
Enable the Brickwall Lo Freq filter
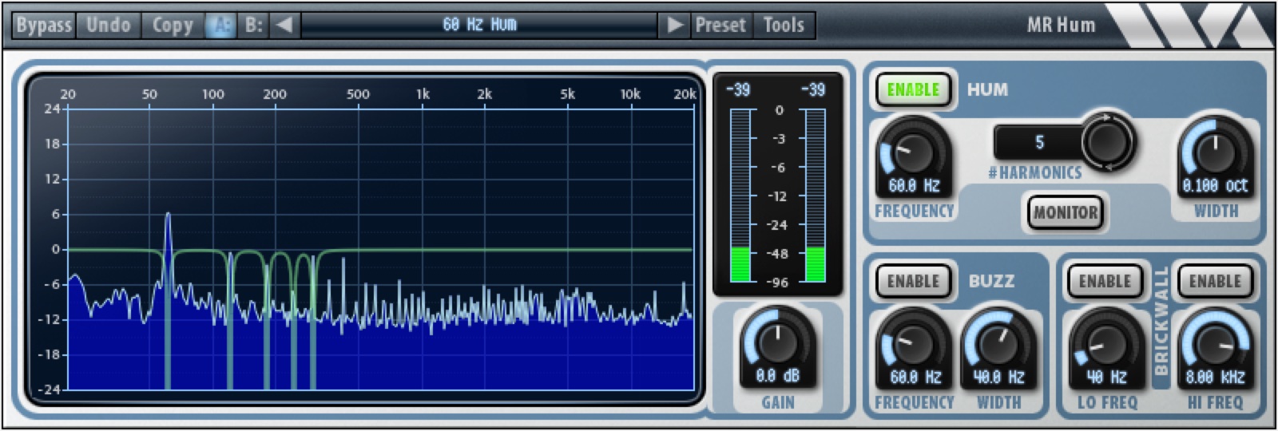(x=1105, y=281)
